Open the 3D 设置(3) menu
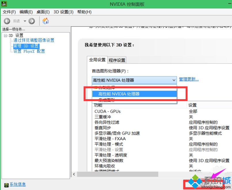This screenshot has height=190, width=232. point(64,12)
